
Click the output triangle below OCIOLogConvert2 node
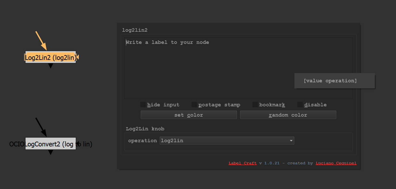tap(50, 152)
